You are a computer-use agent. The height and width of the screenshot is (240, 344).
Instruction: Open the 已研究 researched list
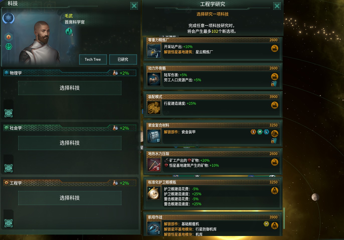click(x=123, y=59)
